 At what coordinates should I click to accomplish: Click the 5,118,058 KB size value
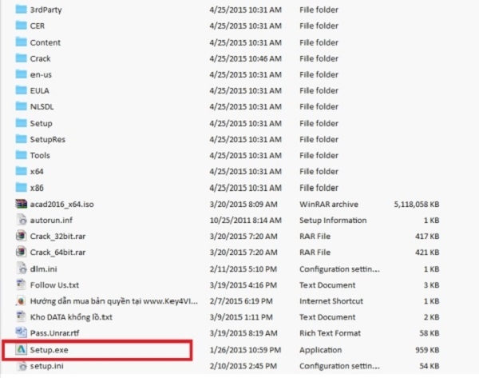tap(417, 205)
